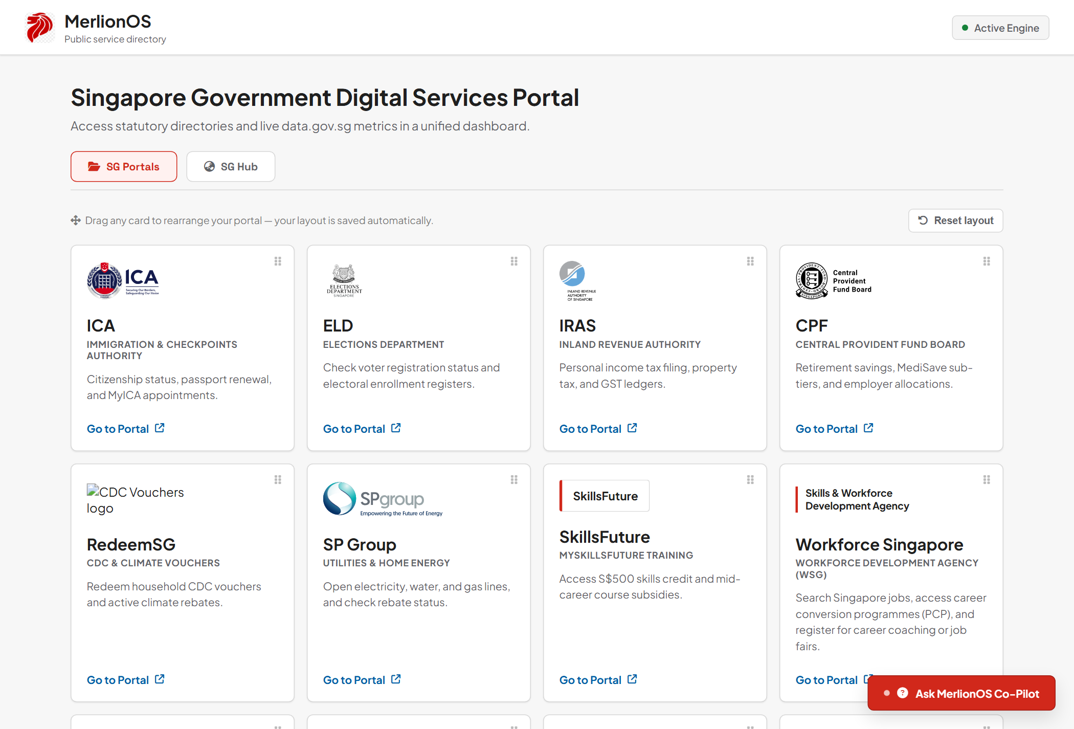Click the 'CDC & Climate Vouchers' subtitle

coord(153,563)
